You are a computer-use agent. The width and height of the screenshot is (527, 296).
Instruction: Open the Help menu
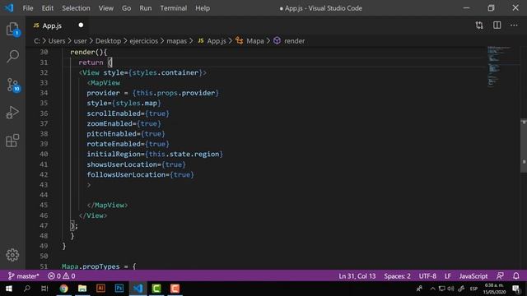pos(203,8)
